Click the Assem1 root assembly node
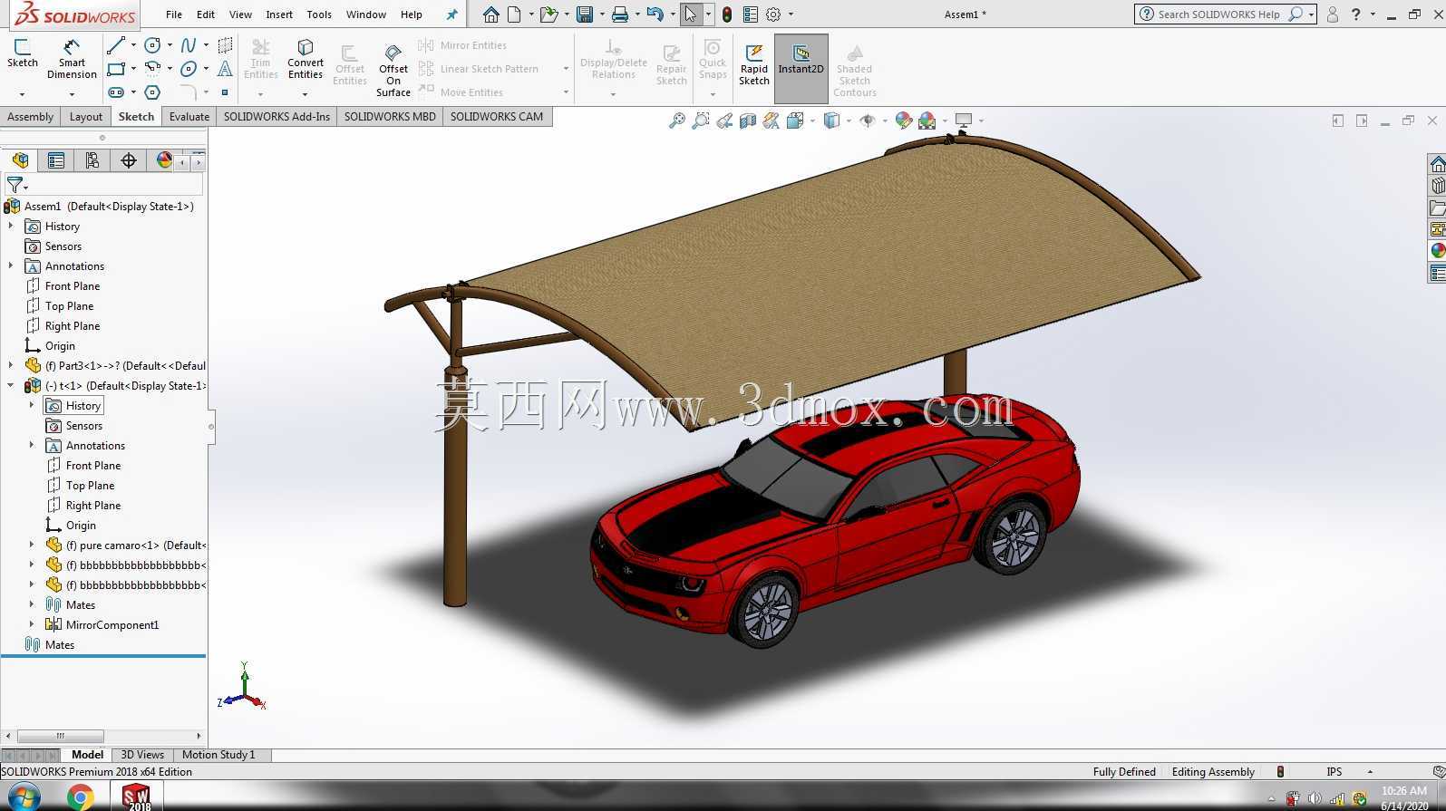This screenshot has width=1446, height=811. tap(108, 206)
